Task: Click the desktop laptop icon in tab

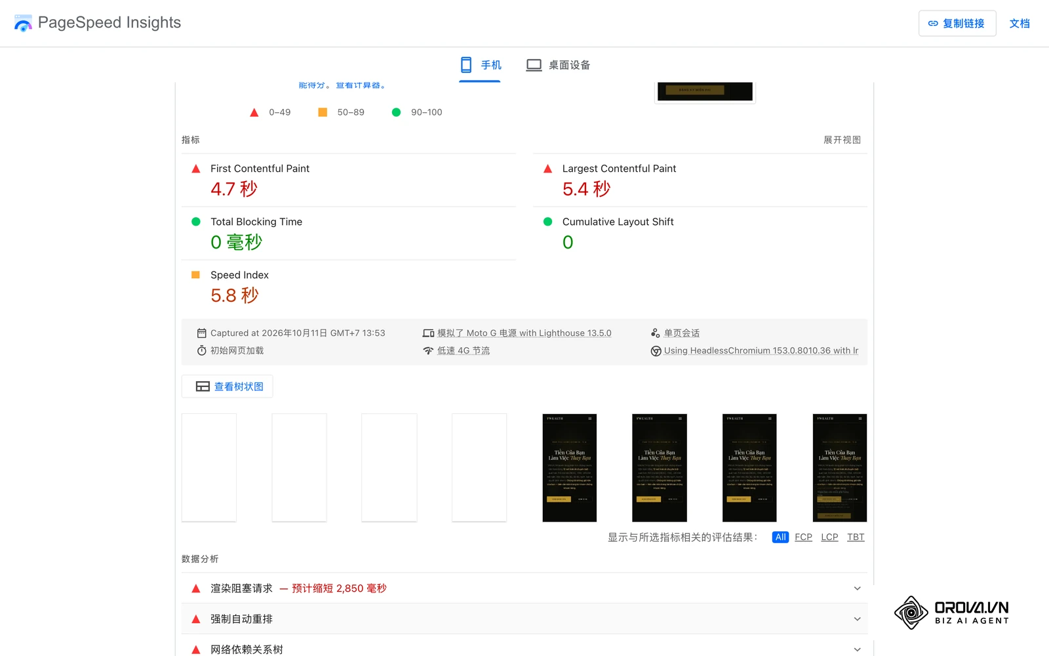Action: pyautogui.click(x=534, y=65)
